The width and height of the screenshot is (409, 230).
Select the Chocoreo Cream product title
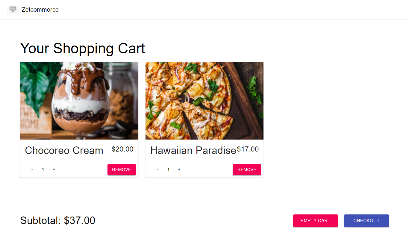coord(64,150)
